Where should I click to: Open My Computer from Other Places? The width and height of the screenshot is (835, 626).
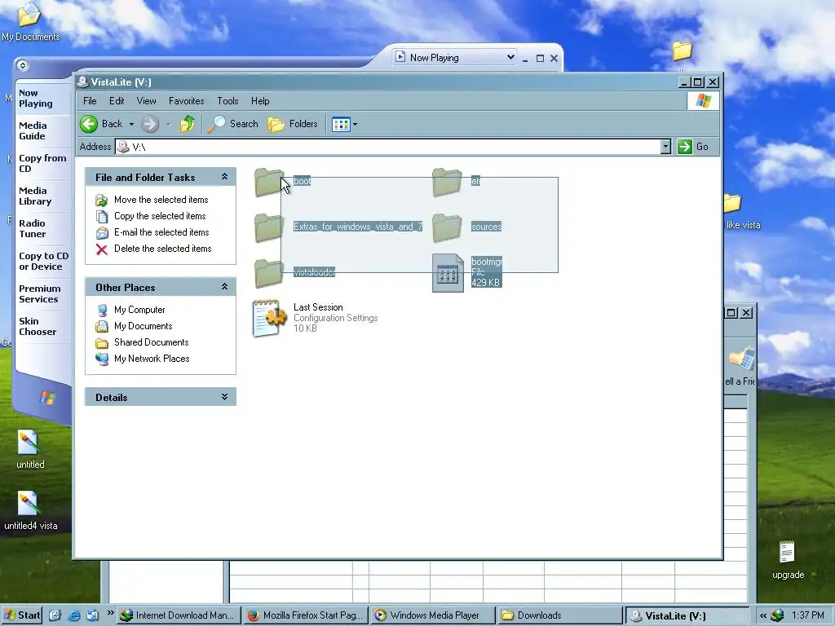(x=139, y=310)
